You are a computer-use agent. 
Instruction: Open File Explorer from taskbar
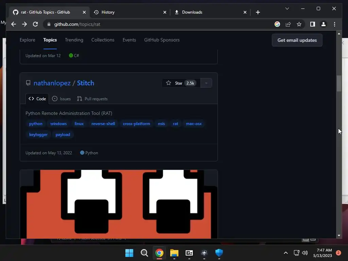coord(174,253)
